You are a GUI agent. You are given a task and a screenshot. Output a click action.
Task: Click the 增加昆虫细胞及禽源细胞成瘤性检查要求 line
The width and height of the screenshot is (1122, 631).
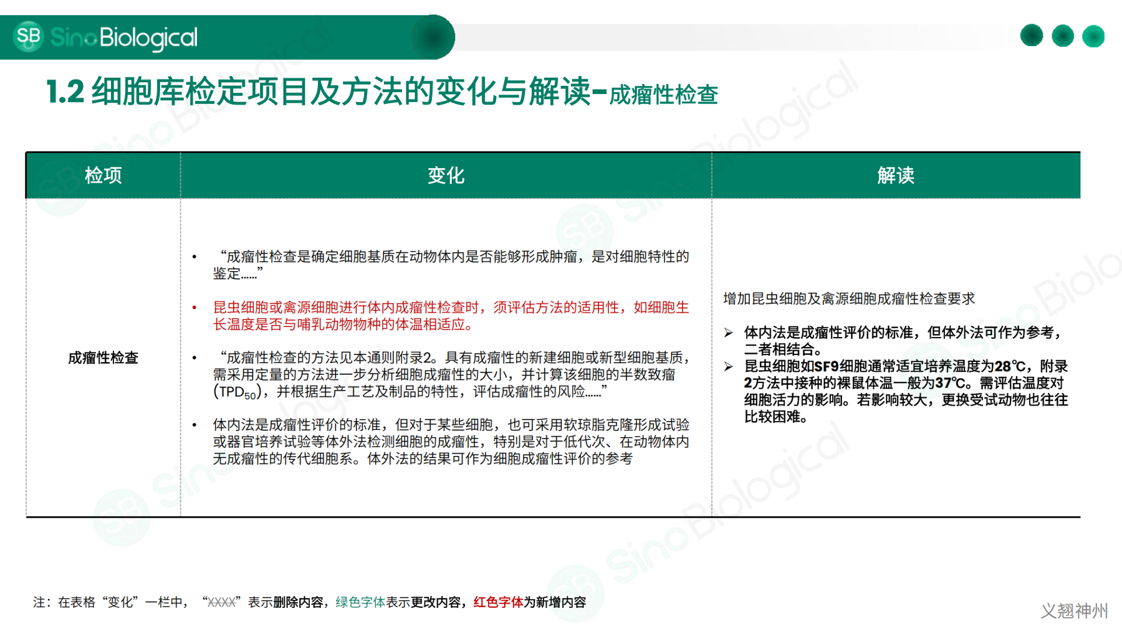pos(849,298)
